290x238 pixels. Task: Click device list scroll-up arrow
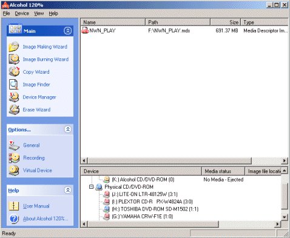[x=285, y=170]
